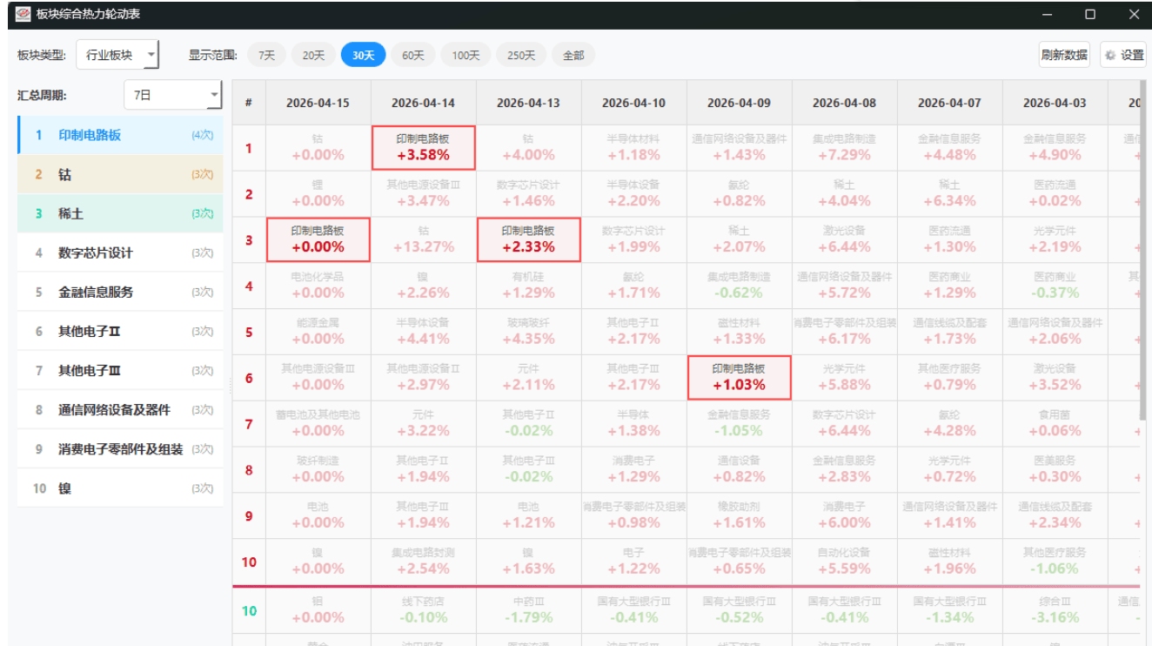
Task: Select the 稀土 +4.04% cell
Action: [x=845, y=193]
